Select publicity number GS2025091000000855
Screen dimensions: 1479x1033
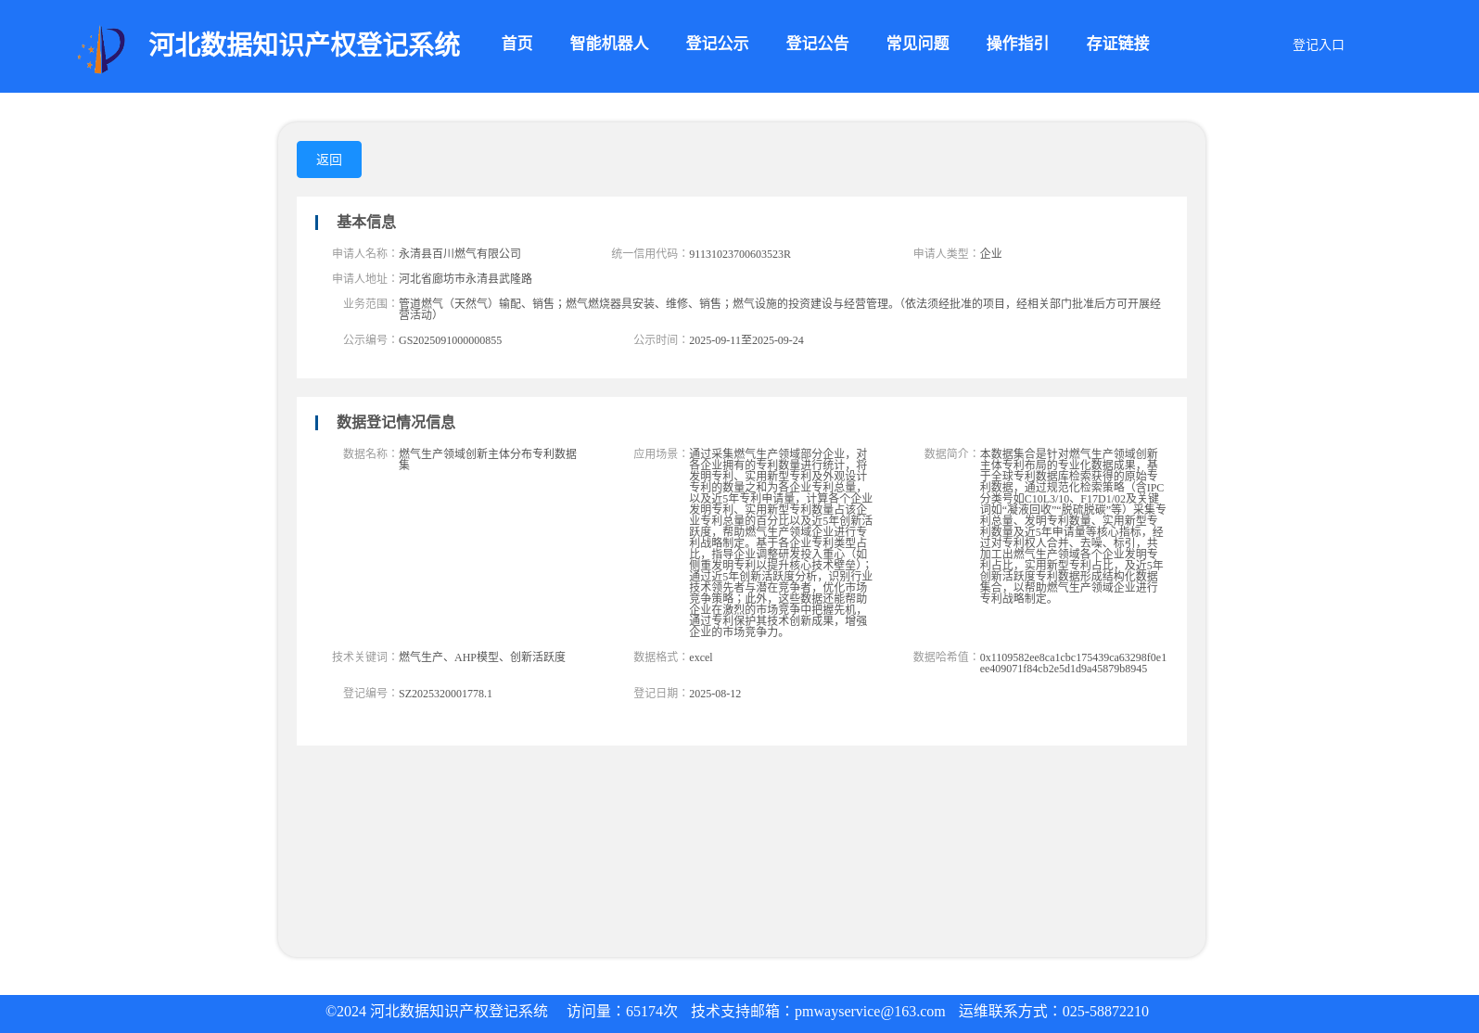450,340
